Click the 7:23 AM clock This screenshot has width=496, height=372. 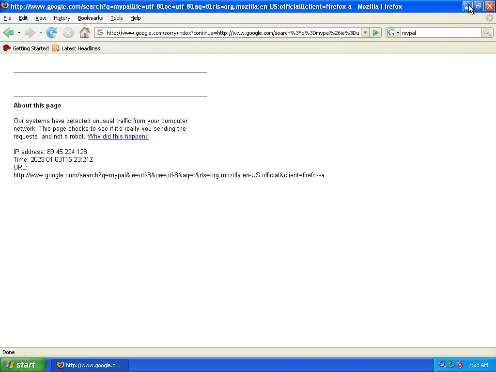478,365
